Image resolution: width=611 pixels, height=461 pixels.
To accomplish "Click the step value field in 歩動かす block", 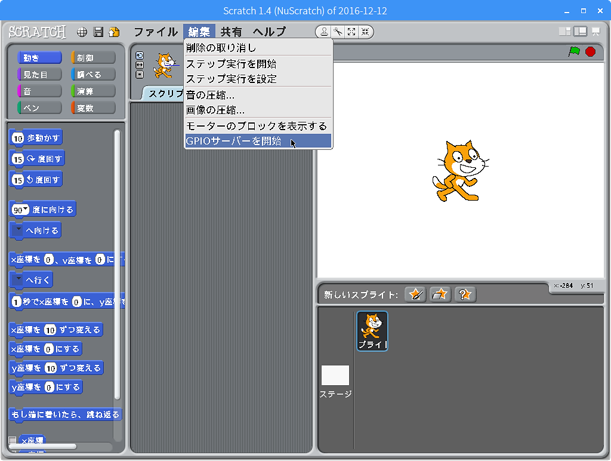I will click(x=18, y=139).
